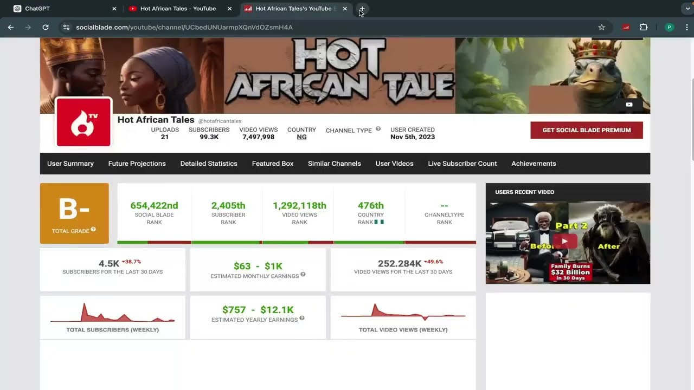Click the estimated yearly earnings help icon

click(302, 318)
